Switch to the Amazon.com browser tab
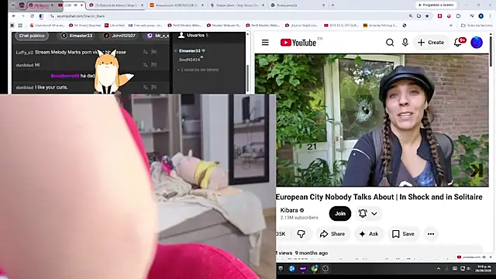The image size is (496, 279). coord(177,5)
